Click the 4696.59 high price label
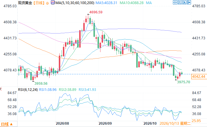The height and width of the screenshot is (127, 207). [96, 12]
